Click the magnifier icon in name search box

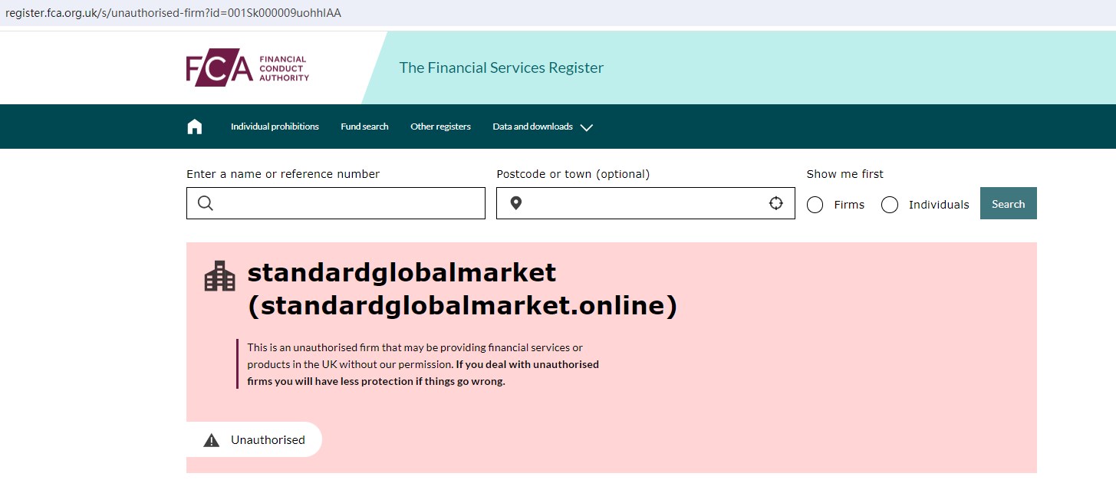[x=205, y=203]
